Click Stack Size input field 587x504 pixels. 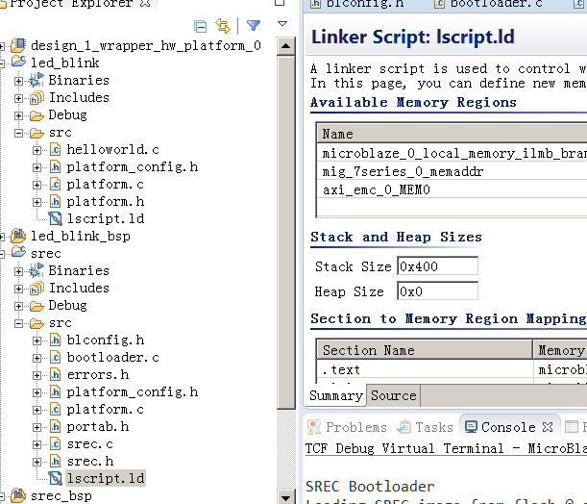click(x=438, y=266)
